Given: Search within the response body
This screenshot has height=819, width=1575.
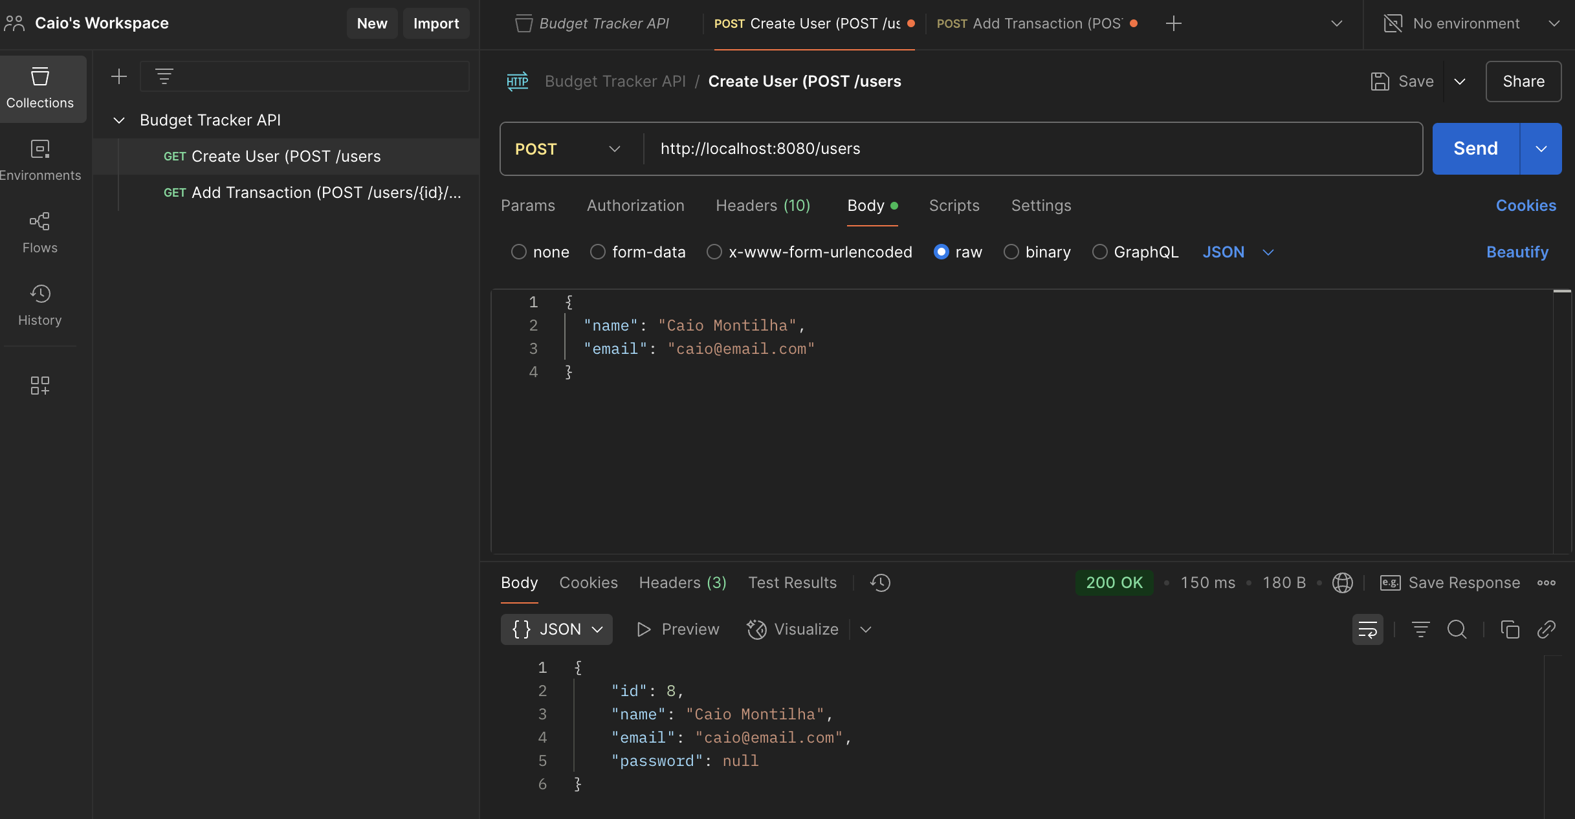Looking at the screenshot, I should (x=1457, y=629).
